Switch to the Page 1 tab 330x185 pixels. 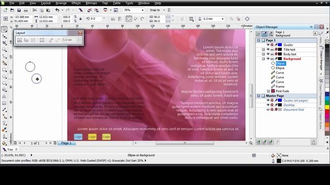[x=67, y=143]
